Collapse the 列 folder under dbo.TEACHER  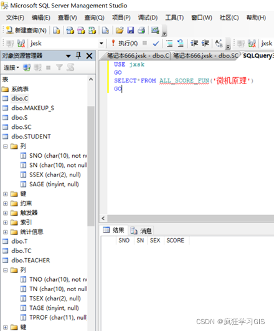pyautogui.click(x=6, y=270)
